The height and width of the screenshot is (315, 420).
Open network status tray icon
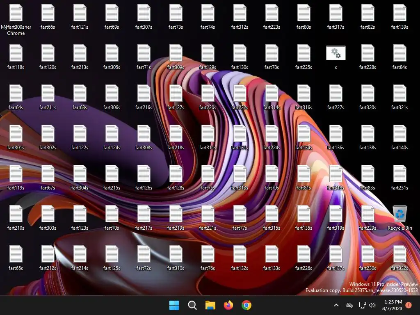(x=362, y=305)
